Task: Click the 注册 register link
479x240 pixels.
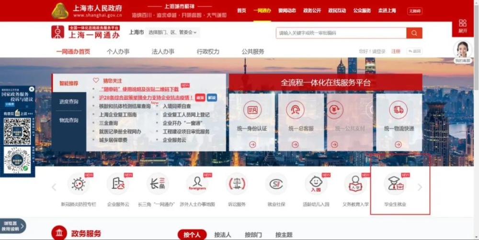Action: (x=396, y=52)
